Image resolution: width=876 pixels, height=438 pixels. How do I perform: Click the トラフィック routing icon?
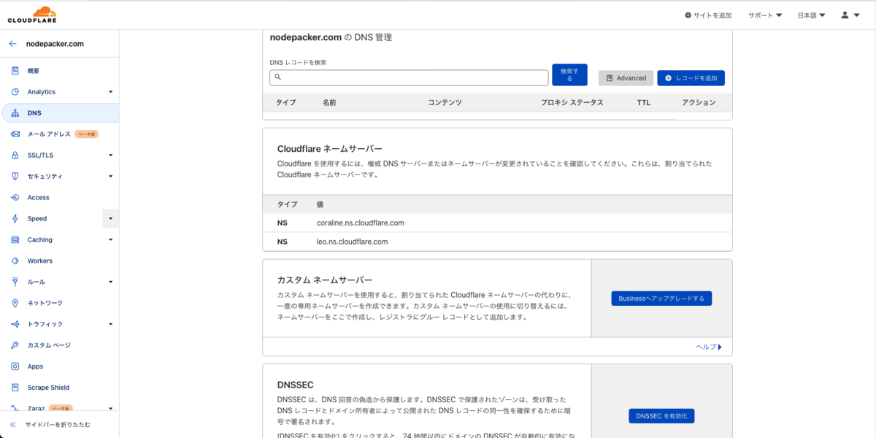click(x=15, y=324)
